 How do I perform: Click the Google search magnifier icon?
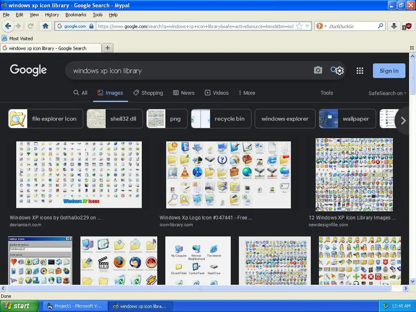(x=333, y=69)
